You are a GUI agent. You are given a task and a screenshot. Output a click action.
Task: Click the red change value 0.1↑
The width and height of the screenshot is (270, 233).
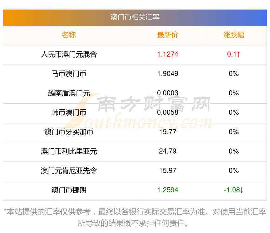tap(234, 54)
